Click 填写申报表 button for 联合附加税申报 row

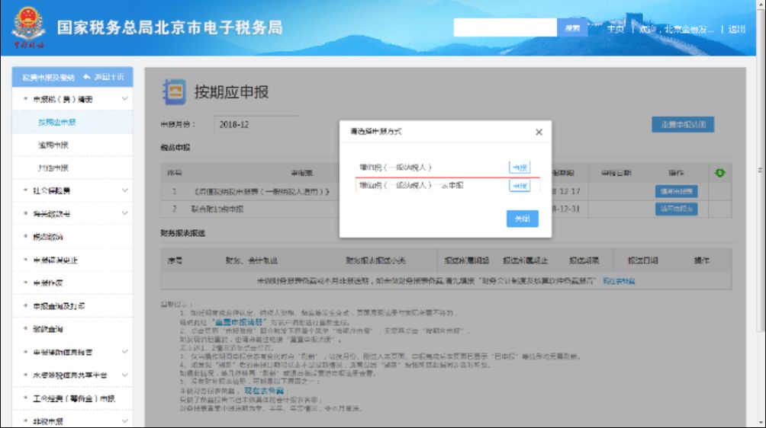point(676,209)
